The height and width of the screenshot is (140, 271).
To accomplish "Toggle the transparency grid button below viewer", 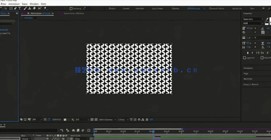I will click(96, 119).
